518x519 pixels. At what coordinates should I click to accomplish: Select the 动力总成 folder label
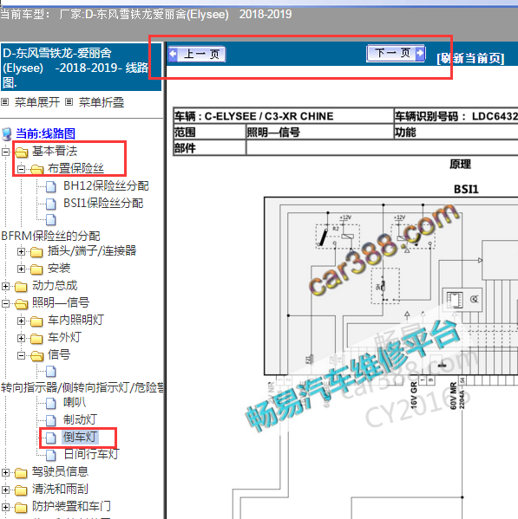pos(55,286)
